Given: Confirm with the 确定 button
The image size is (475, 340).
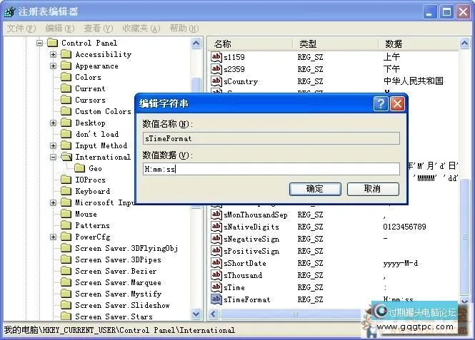Looking at the screenshot, I should click(315, 189).
